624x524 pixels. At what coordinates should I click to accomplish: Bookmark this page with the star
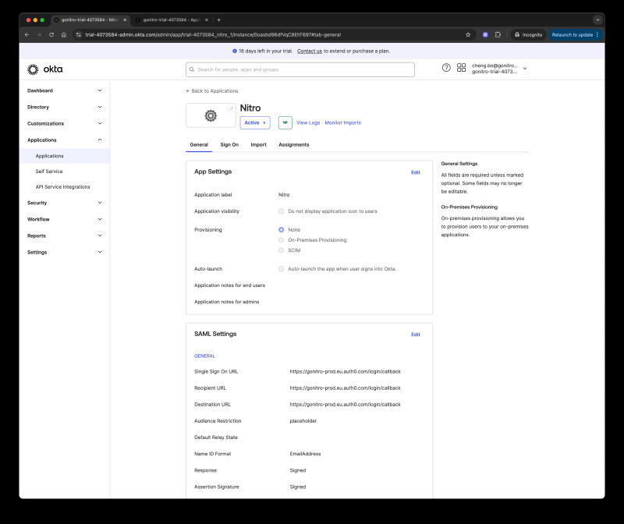(x=468, y=34)
